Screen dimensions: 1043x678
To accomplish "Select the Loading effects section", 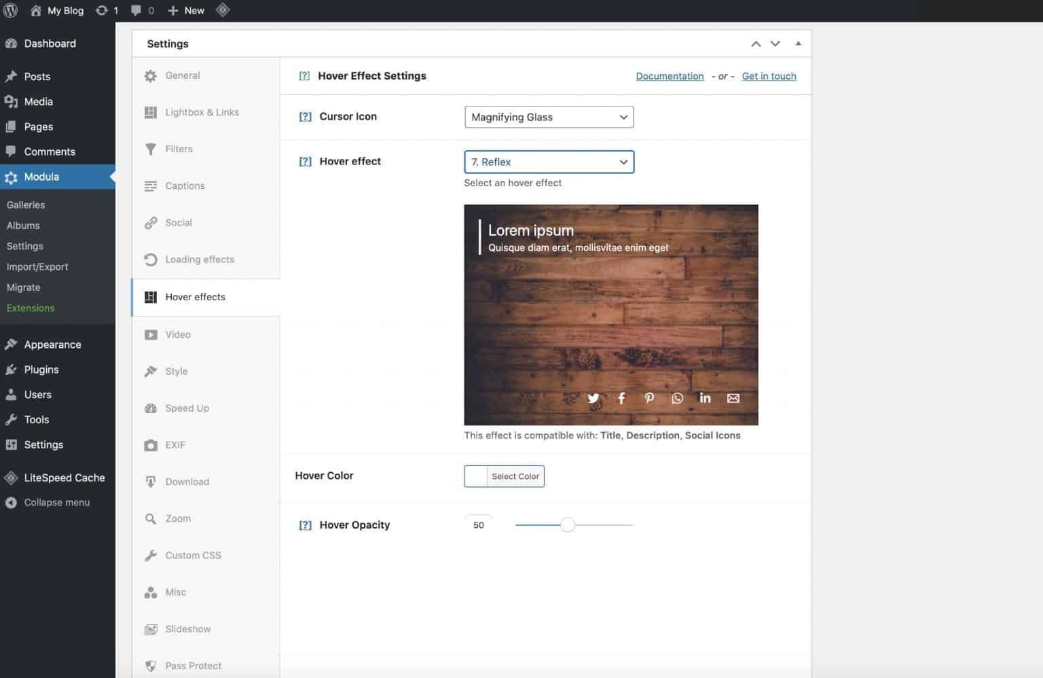I will [200, 260].
